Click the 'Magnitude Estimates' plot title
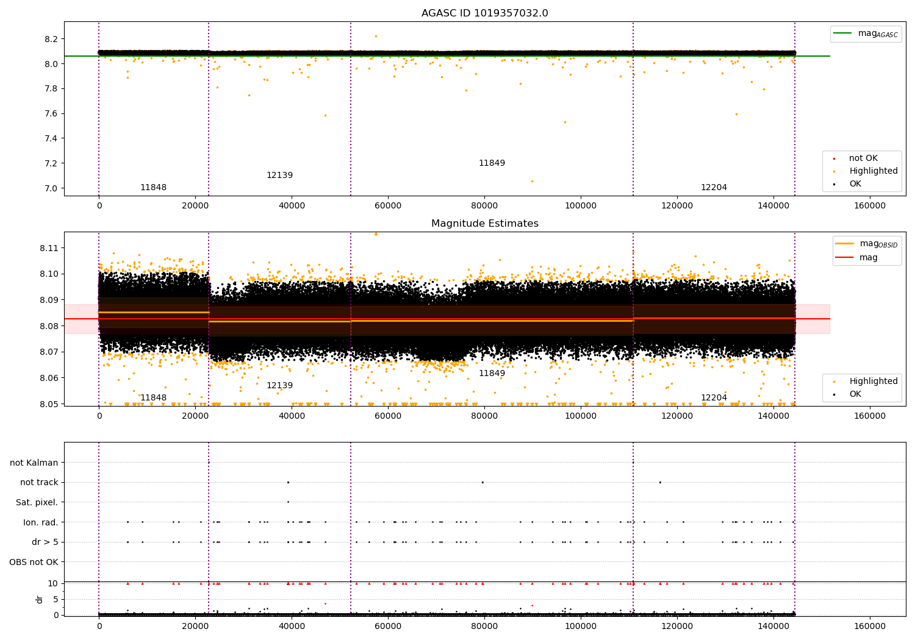Screen dimensions: 915x640 [484, 224]
